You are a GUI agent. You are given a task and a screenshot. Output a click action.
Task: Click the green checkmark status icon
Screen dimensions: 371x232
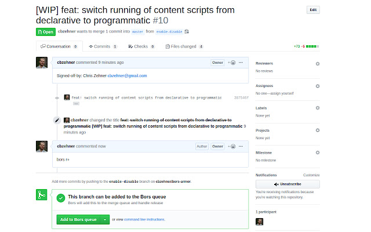click(x=61, y=198)
